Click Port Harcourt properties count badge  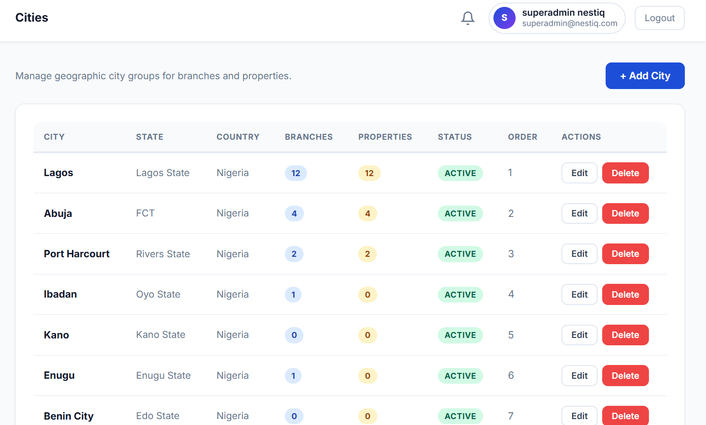pos(368,254)
